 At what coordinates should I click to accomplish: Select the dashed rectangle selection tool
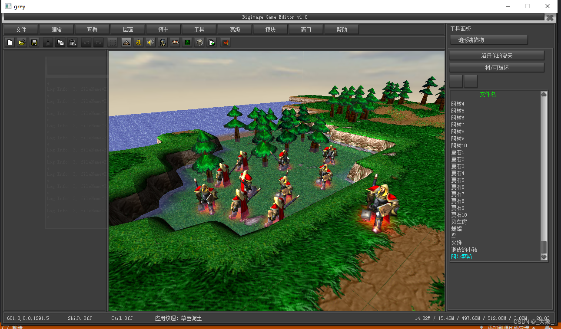(x=112, y=43)
